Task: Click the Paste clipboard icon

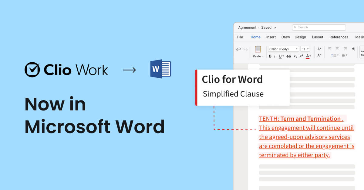Action: coord(258,49)
